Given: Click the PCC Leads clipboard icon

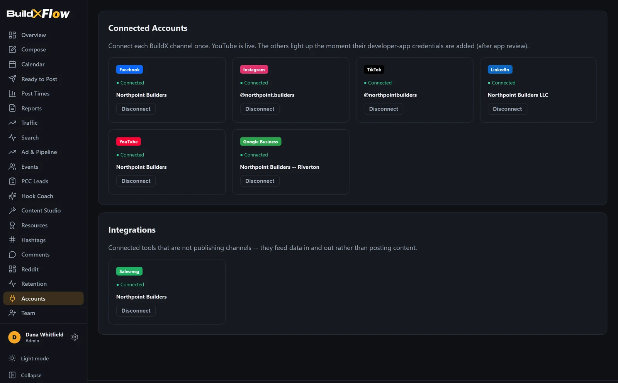Looking at the screenshot, I should tap(12, 181).
